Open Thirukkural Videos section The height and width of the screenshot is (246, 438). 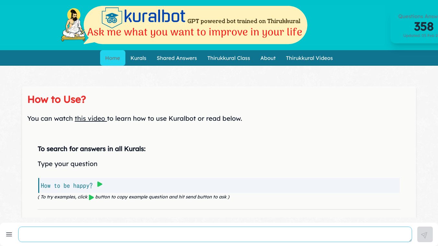(309, 58)
